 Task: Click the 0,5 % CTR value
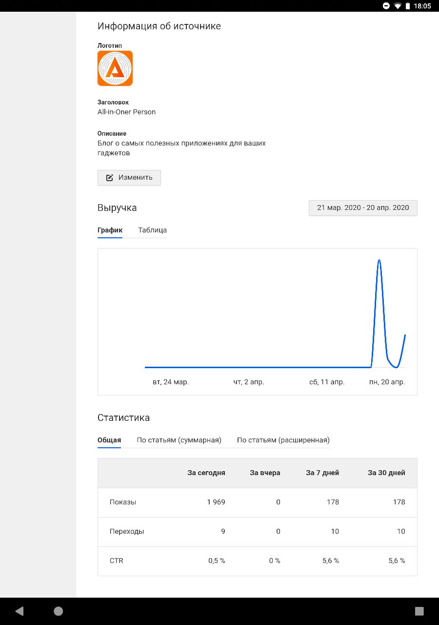pos(217,561)
